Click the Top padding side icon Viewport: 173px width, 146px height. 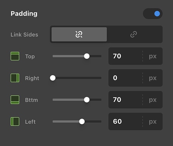pos(15,56)
